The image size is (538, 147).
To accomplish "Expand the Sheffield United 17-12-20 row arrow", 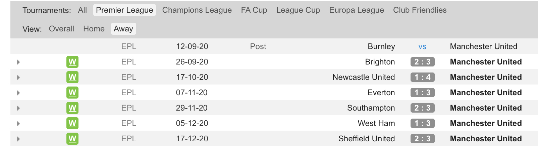I will (x=18, y=139).
